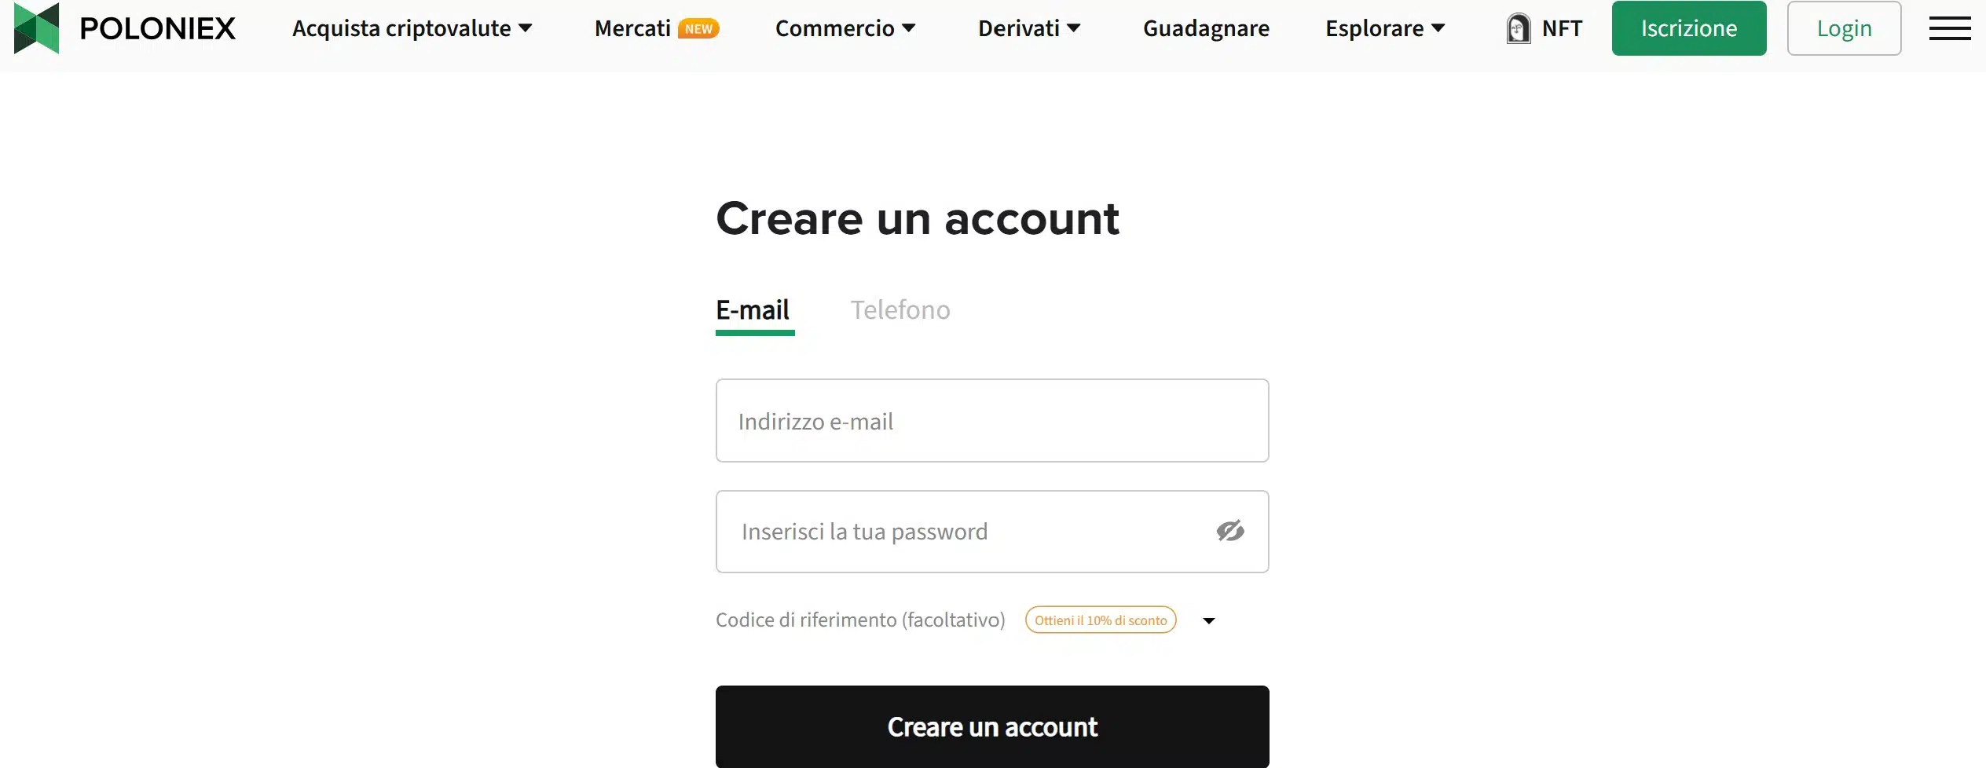Viewport: 1986px width, 768px height.
Task: Activate the E-mail signup tab
Action: pos(752,310)
